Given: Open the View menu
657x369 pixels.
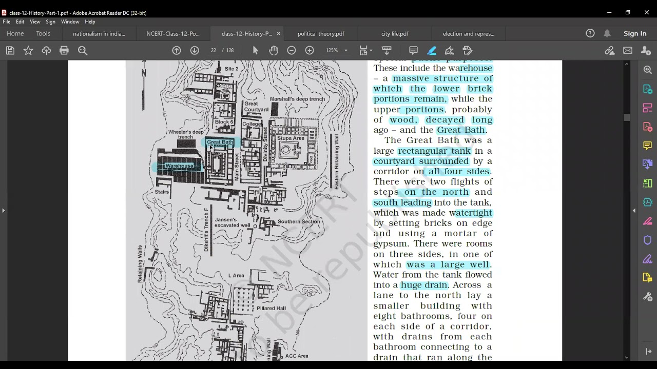Looking at the screenshot, I should 35,22.
